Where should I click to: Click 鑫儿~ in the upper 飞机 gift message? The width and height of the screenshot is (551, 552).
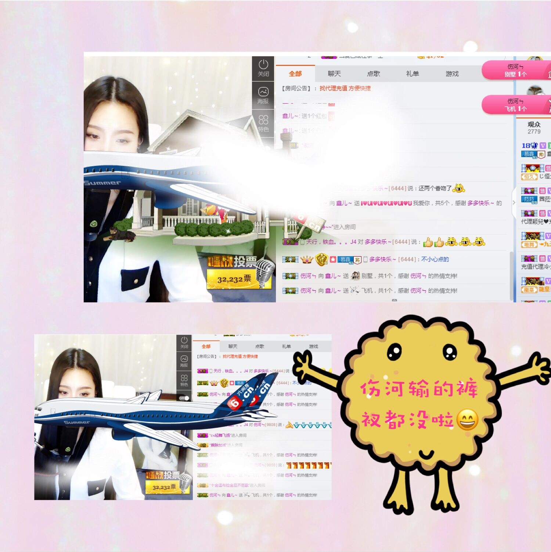point(333,291)
